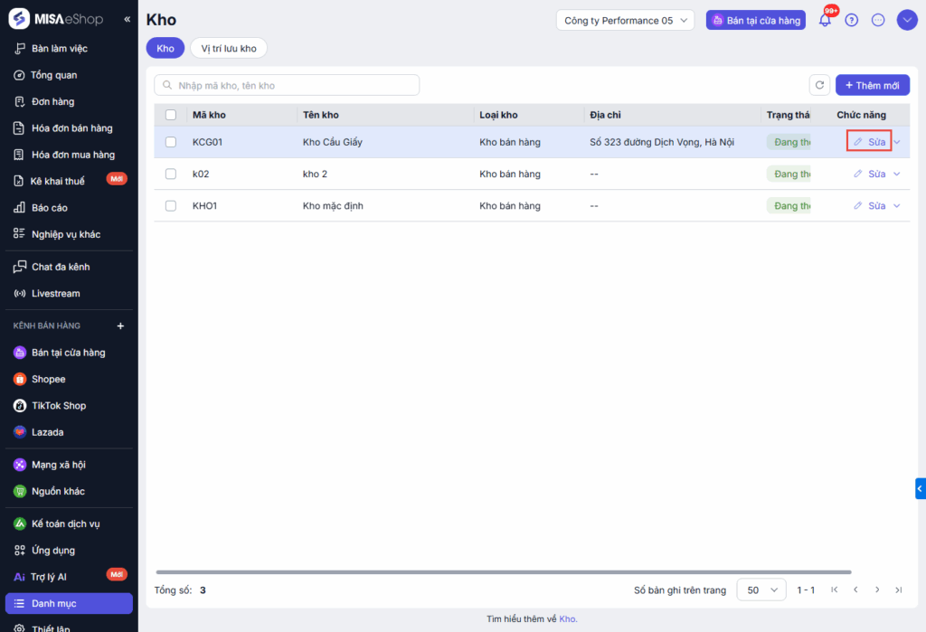
Task: Collapse the sidebar with double-chevron icon
Action: pos(127,19)
